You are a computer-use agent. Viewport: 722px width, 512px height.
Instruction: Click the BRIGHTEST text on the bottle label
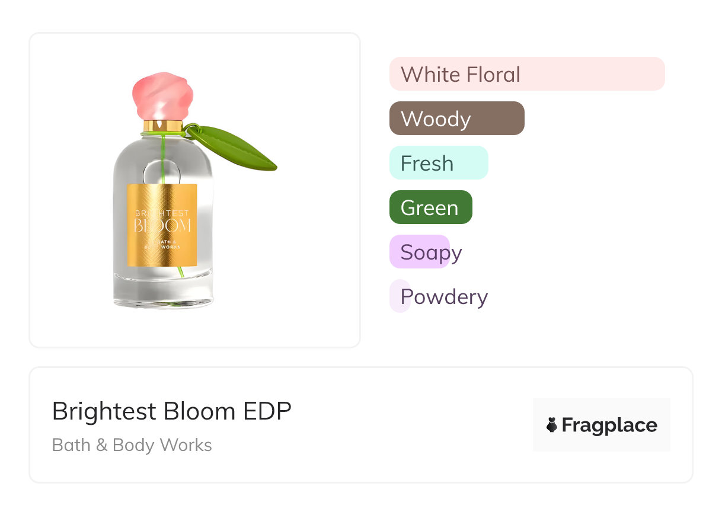(162, 213)
